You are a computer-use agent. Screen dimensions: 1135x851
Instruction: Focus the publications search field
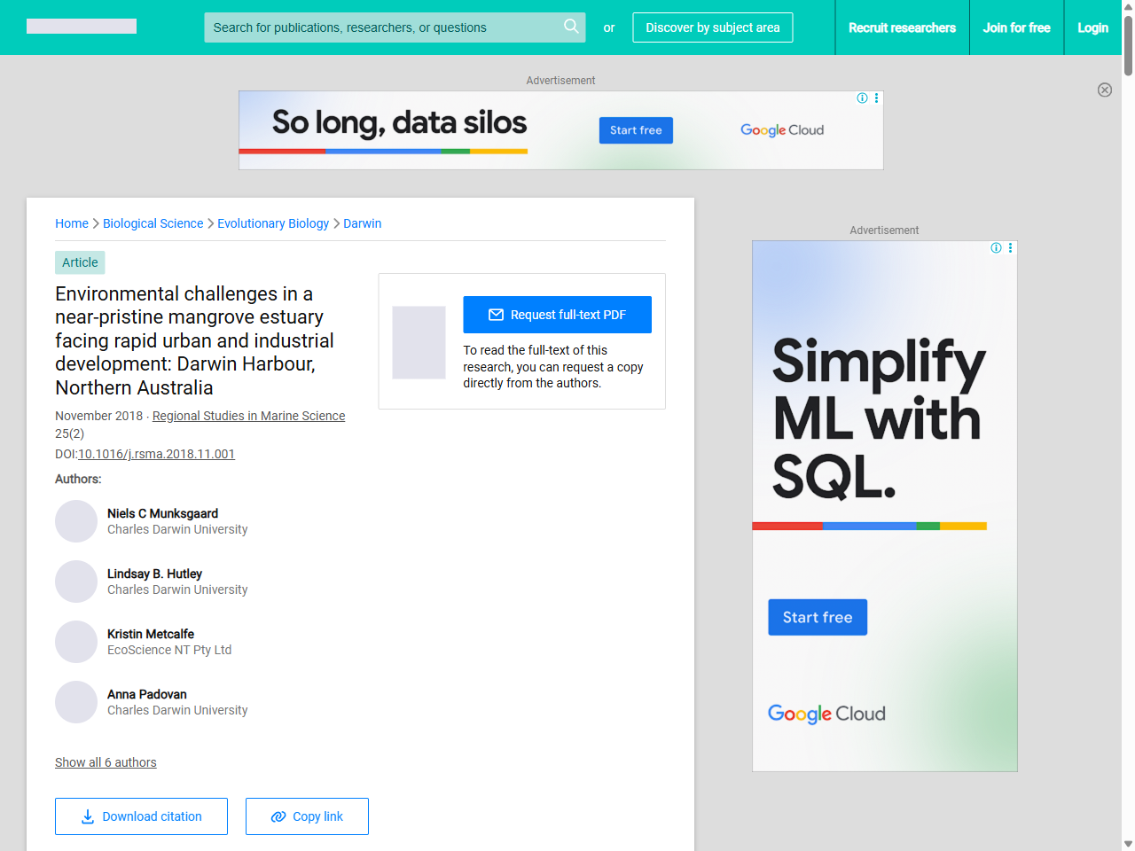click(x=381, y=27)
